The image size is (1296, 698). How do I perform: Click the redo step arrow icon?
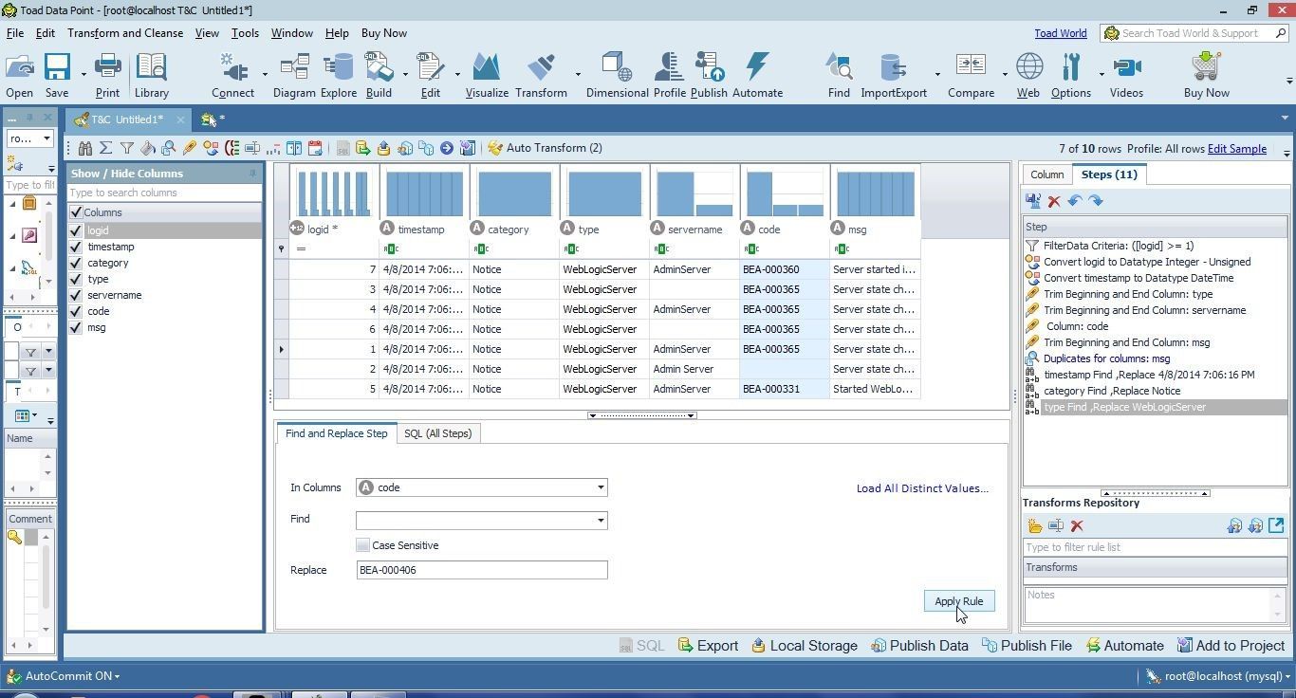1096,201
